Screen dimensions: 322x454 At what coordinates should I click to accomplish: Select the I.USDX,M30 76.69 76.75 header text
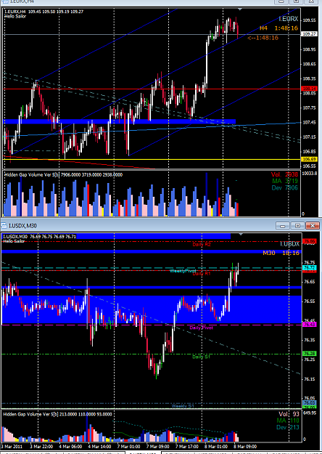pyautogui.click(x=39, y=237)
